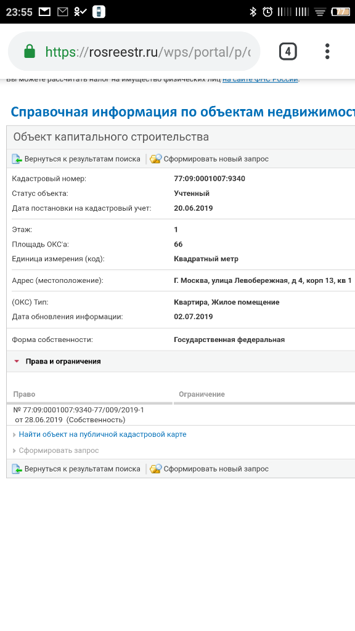This screenshot has width=355, height=631.
Task: Select ownership 'Государственная федеральная'
Action: (x=229, y=340)
